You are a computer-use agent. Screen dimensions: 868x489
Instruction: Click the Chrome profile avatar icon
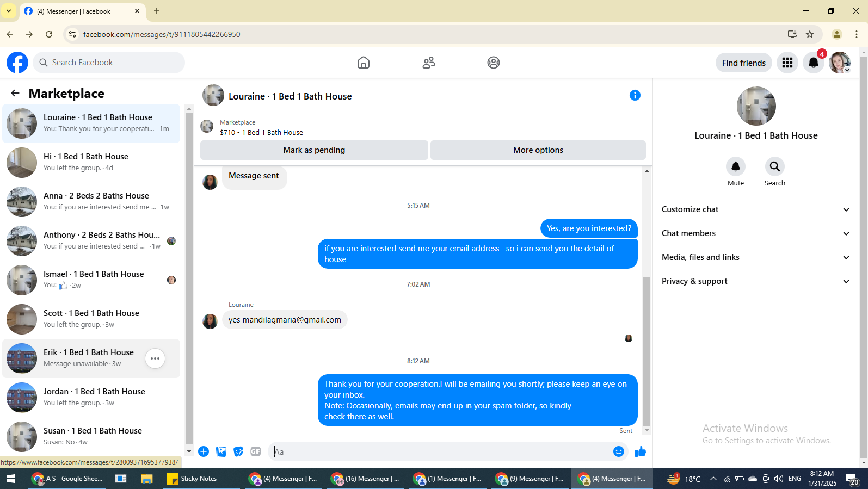(x=837, y=34)
